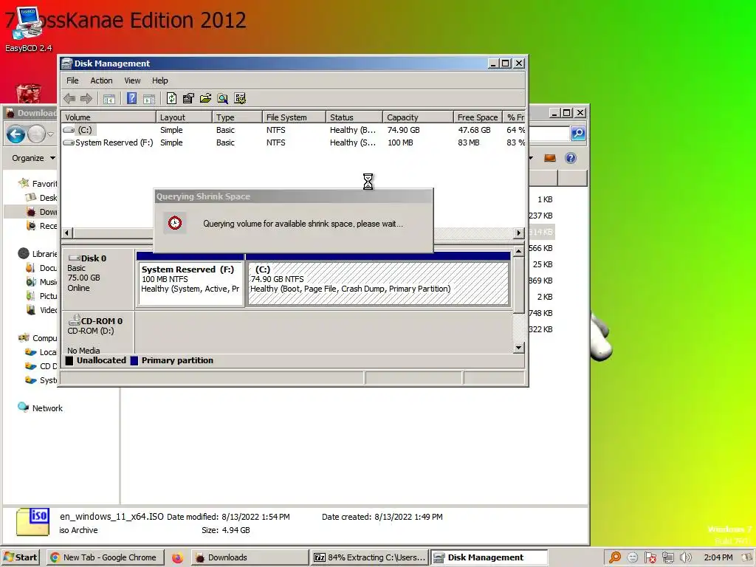
Task: Select the CD-ROM 0 label panel
Action: pos(98,333)
